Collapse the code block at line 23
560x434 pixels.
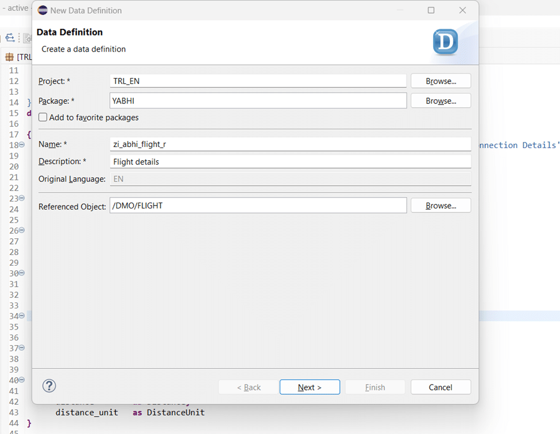point(22,198)
